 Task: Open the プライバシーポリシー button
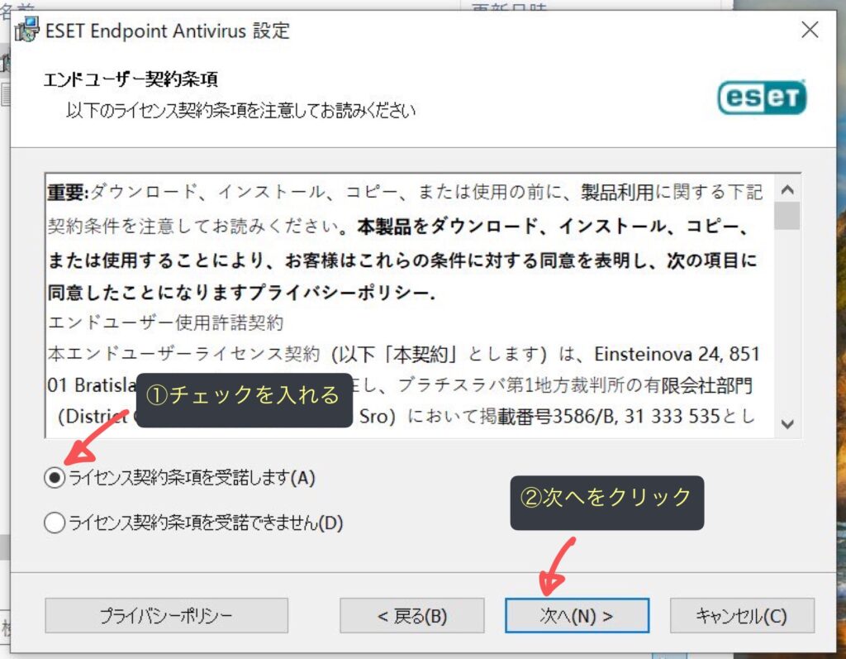(x=166, y=616)
